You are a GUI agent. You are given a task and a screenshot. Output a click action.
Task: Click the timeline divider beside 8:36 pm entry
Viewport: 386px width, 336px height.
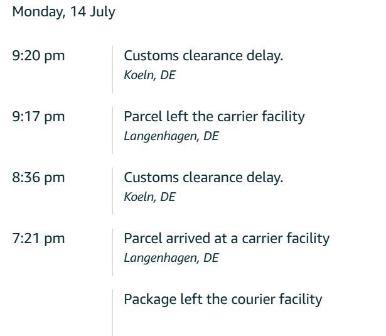[113, 191]
